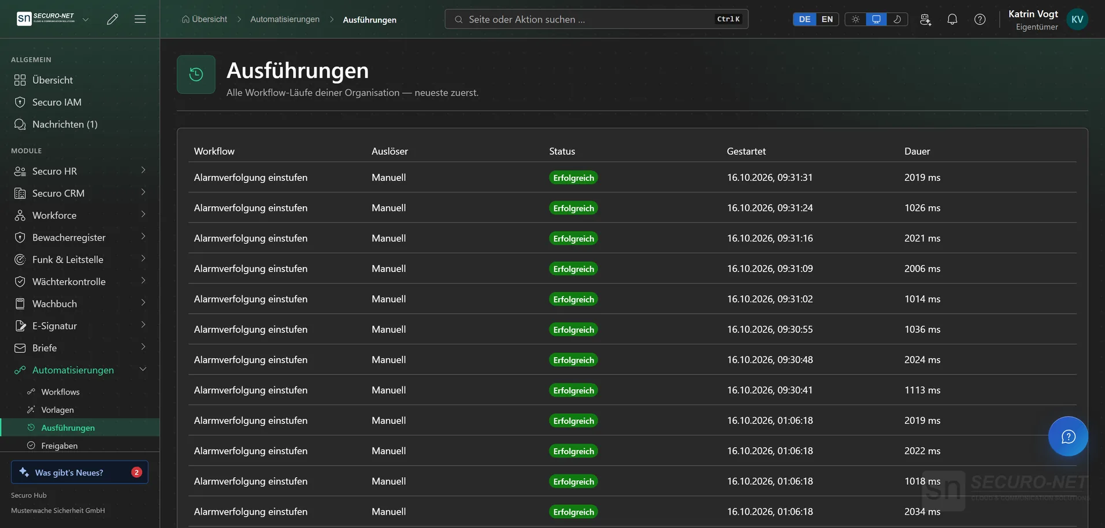
Task: Switch language to EN
Action: click(827, 19)
